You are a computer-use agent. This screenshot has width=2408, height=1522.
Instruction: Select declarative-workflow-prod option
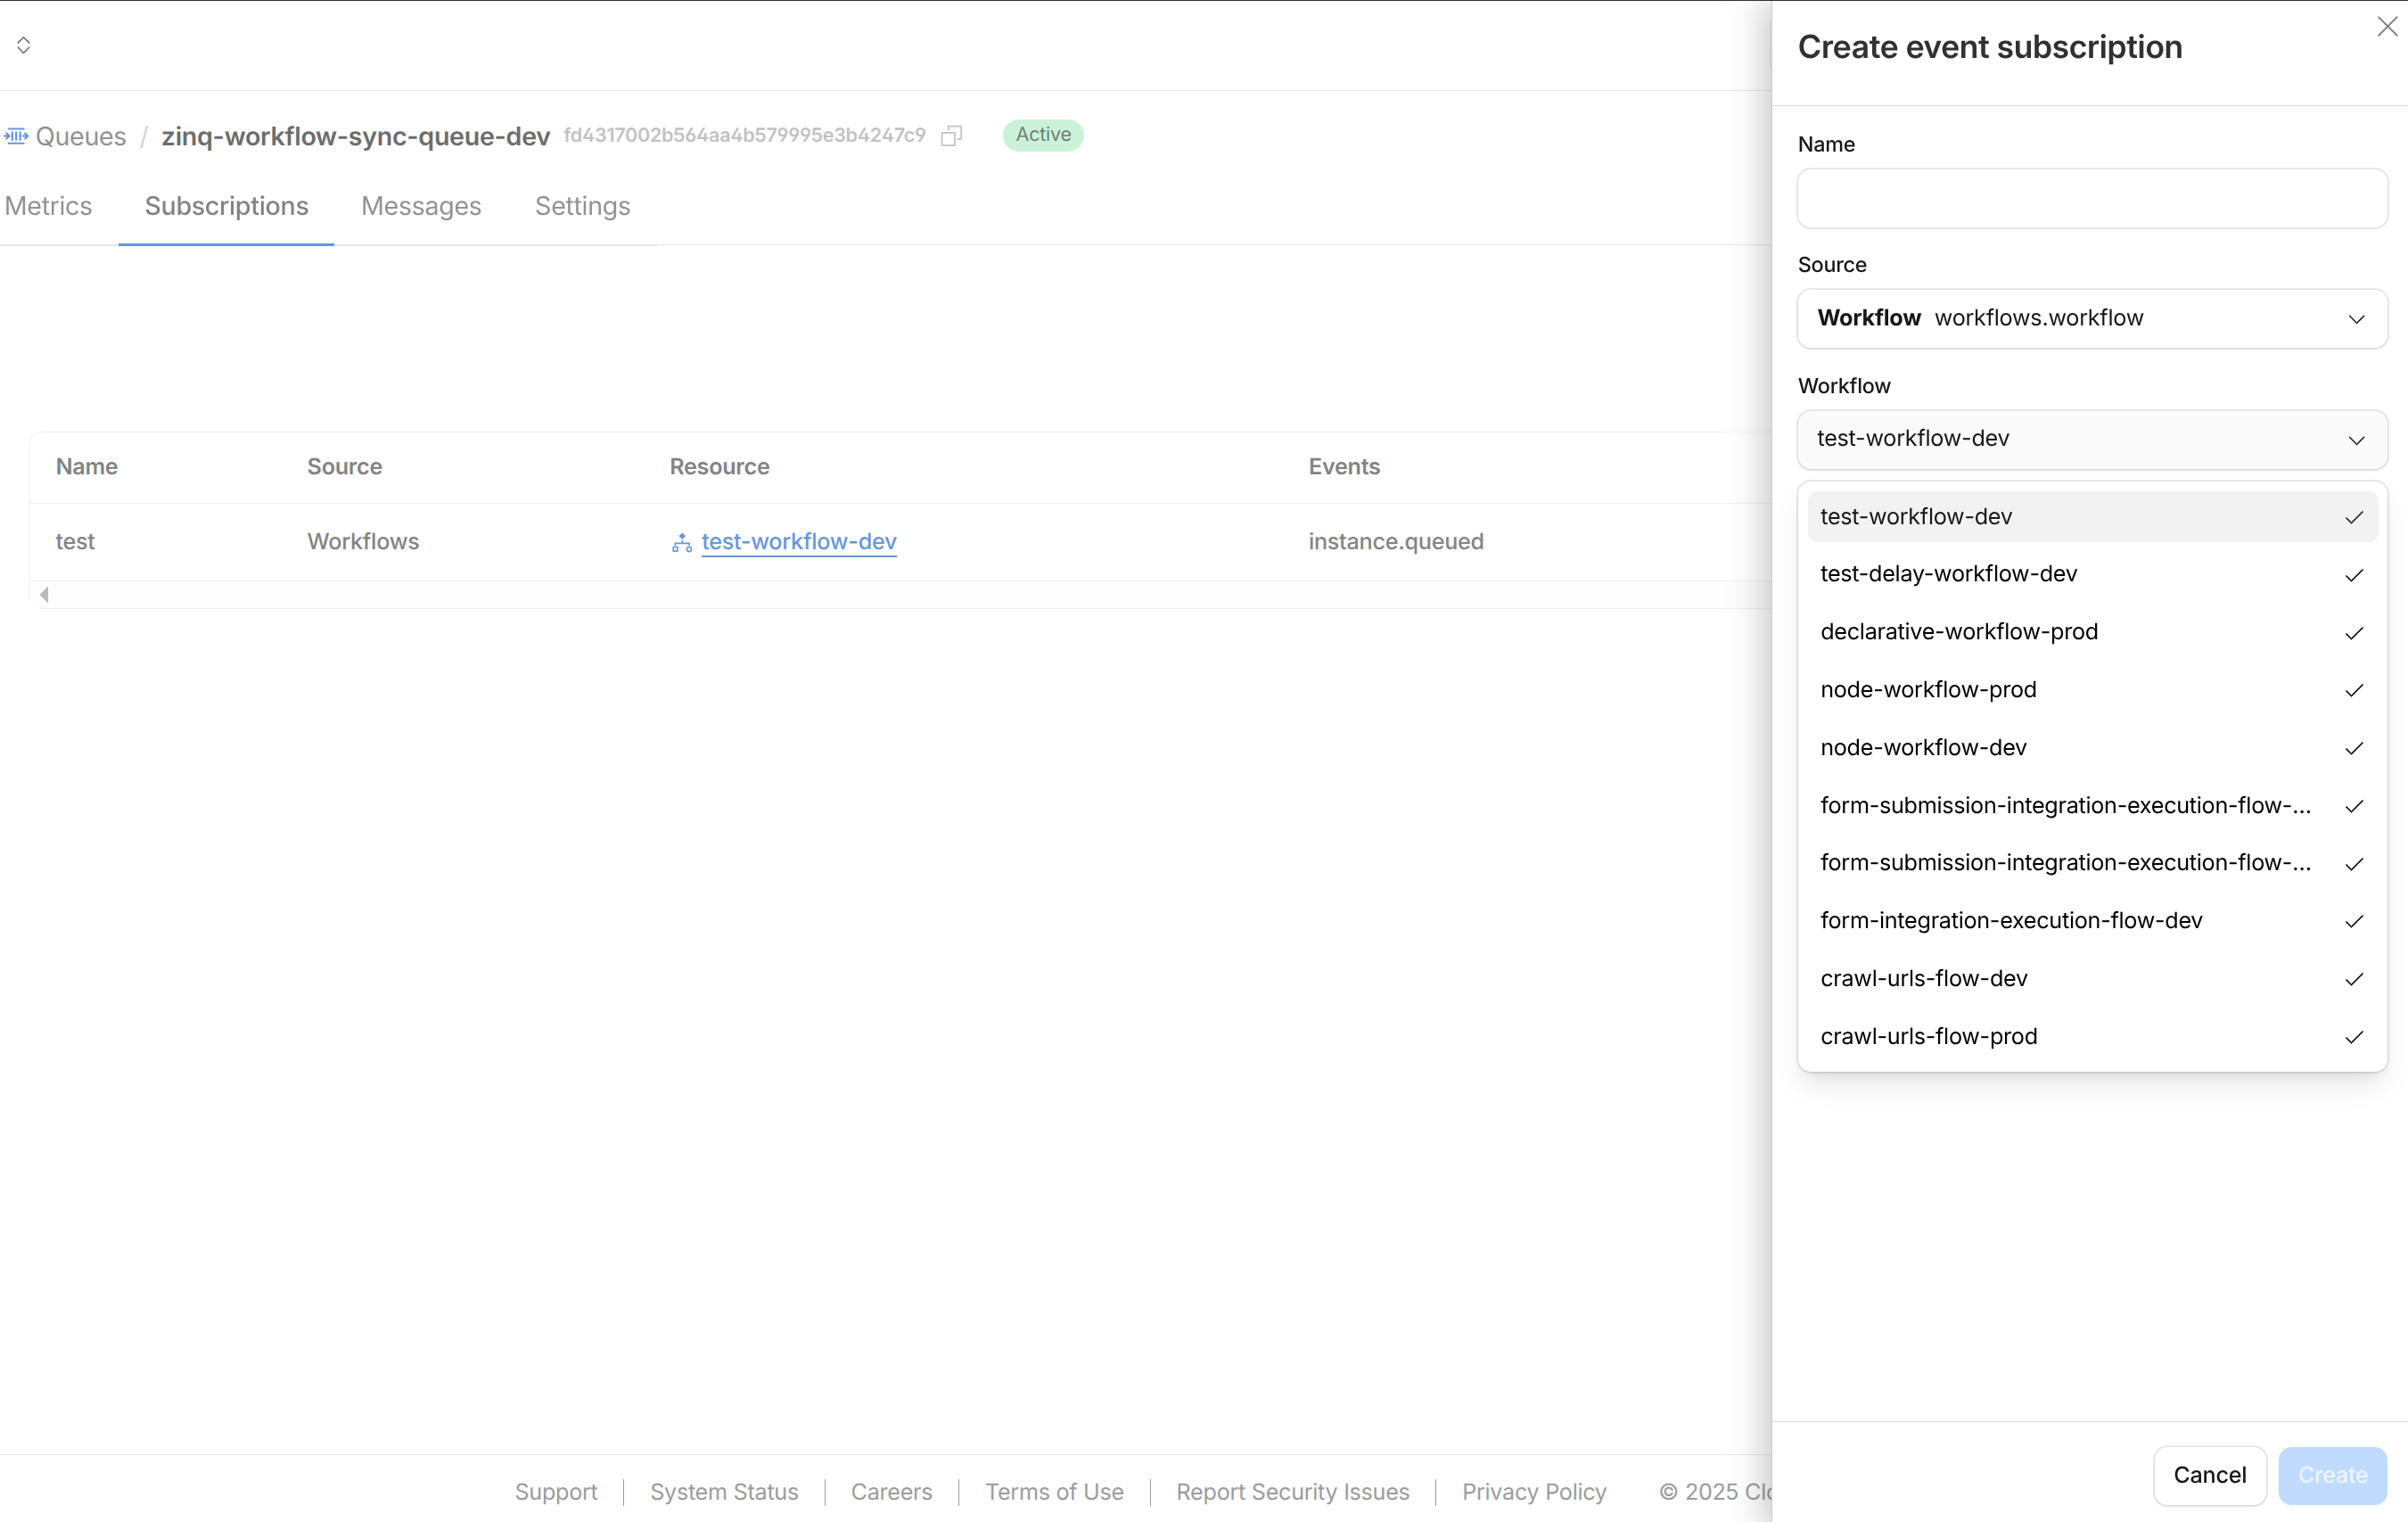pos(1958,632)
